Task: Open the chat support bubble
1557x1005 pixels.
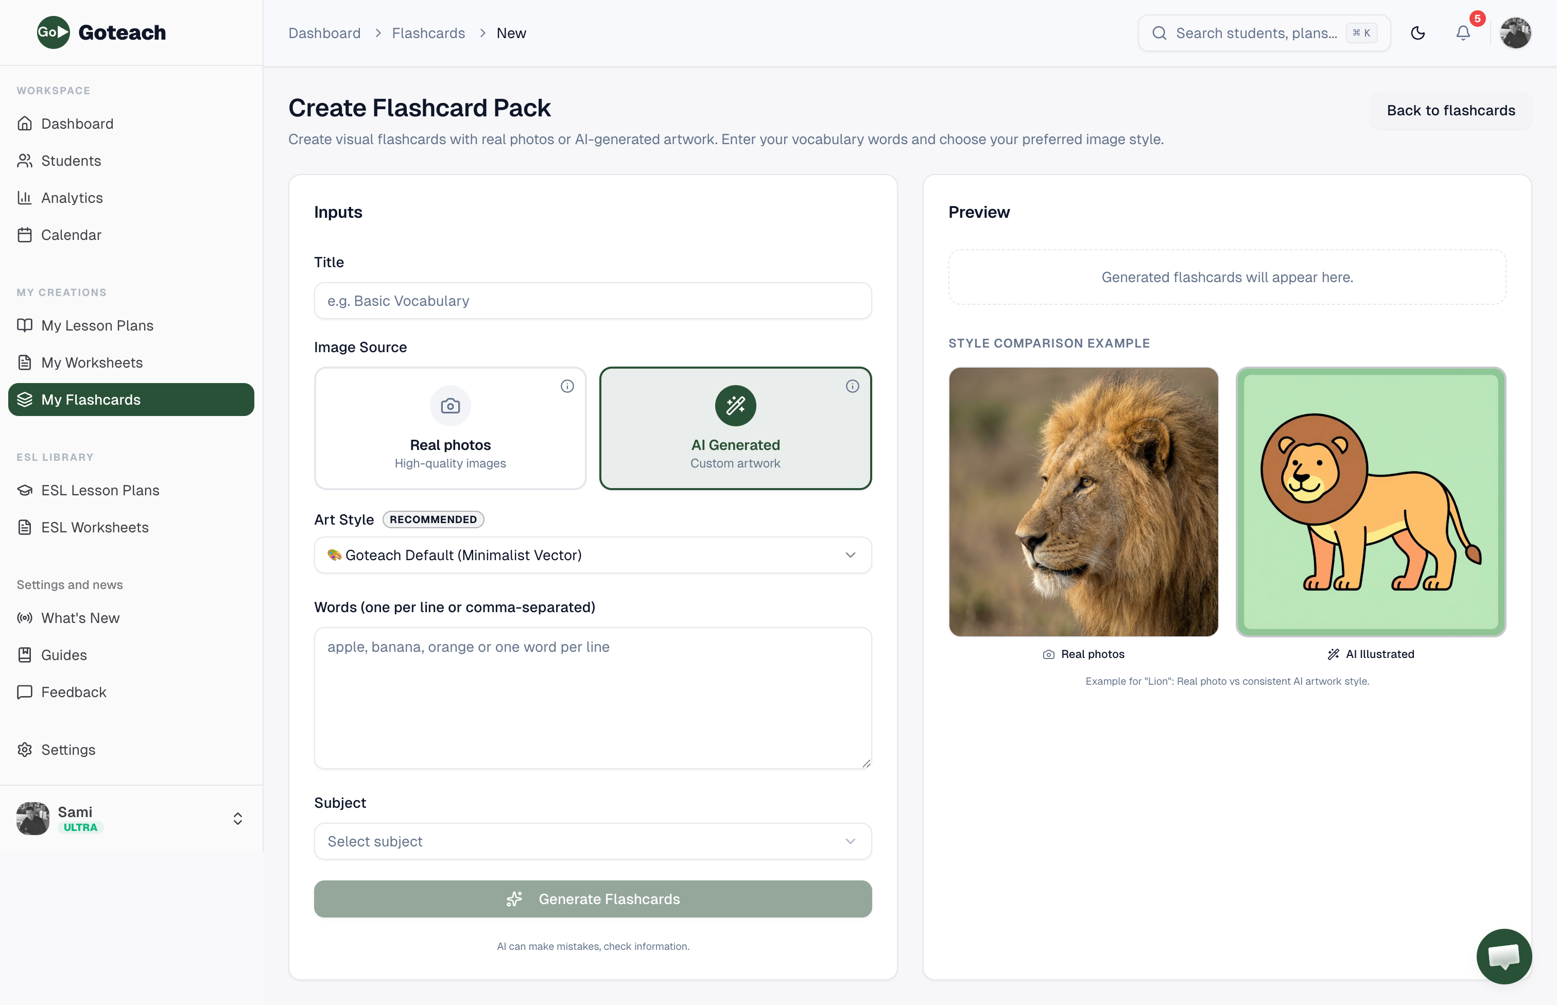Action: click(1504, 956)
